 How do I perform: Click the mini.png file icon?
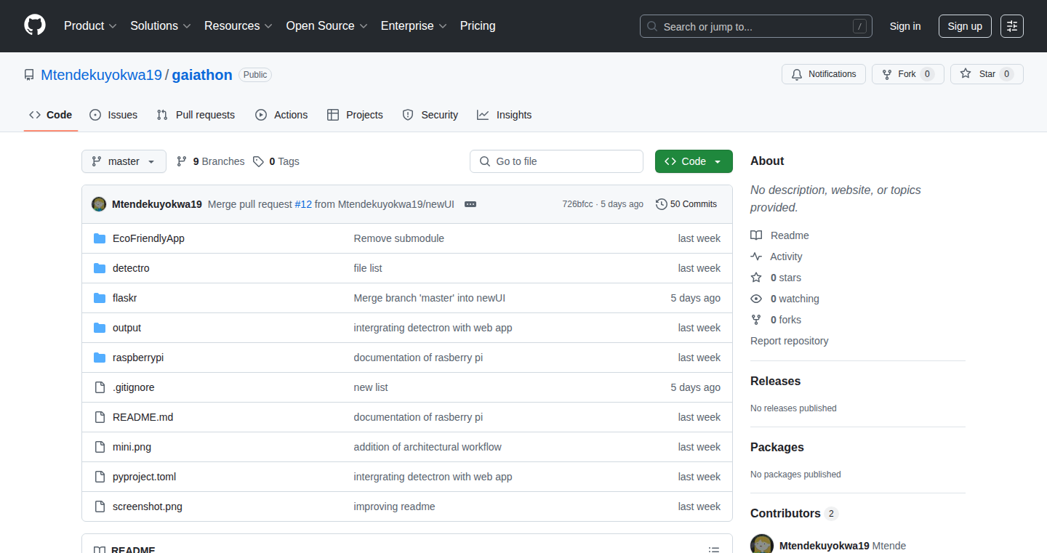(x=100, y=447)
